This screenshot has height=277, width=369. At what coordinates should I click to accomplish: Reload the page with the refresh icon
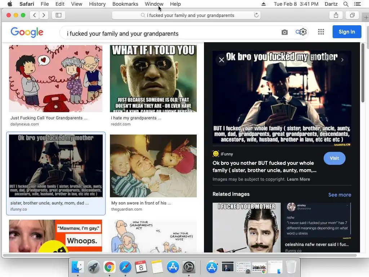click(256, 15)
